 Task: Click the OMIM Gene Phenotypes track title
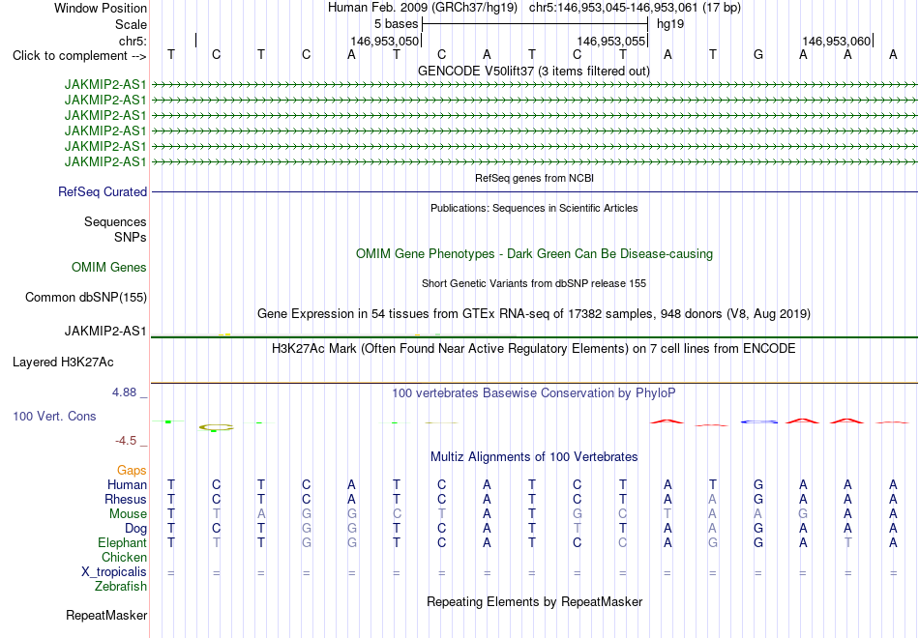click(x=535, y=254)
